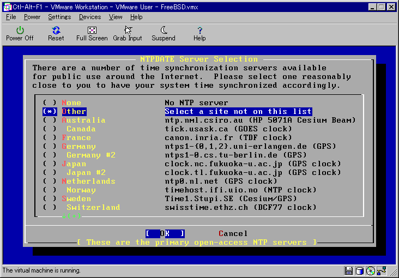Click the 'No NTP server' description
This screenshot has height=278, width=399.
click(196, 103)
